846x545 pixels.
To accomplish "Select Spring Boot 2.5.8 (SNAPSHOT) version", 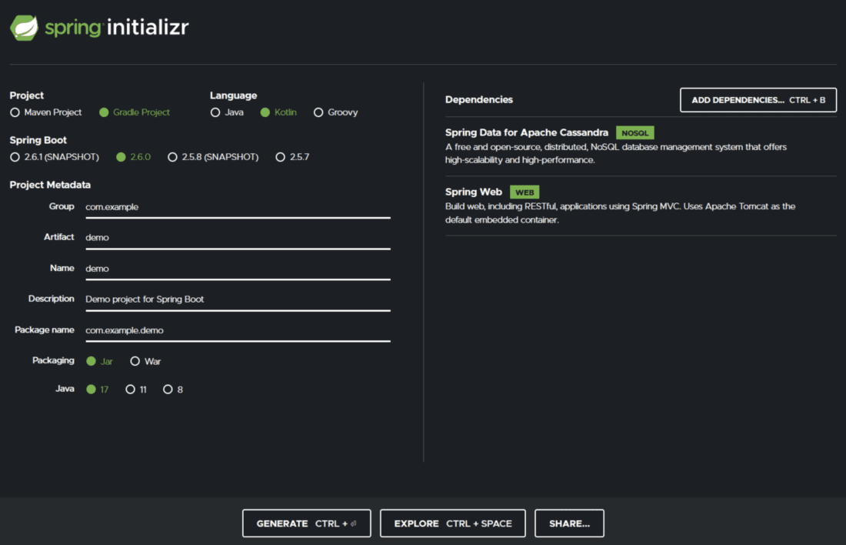I will pos(173,157).
